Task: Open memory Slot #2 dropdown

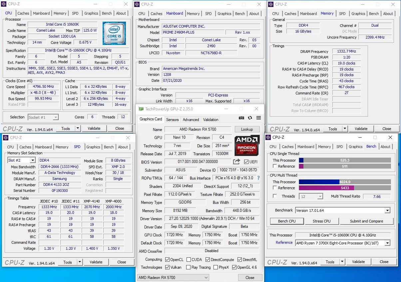Action: 32,160
